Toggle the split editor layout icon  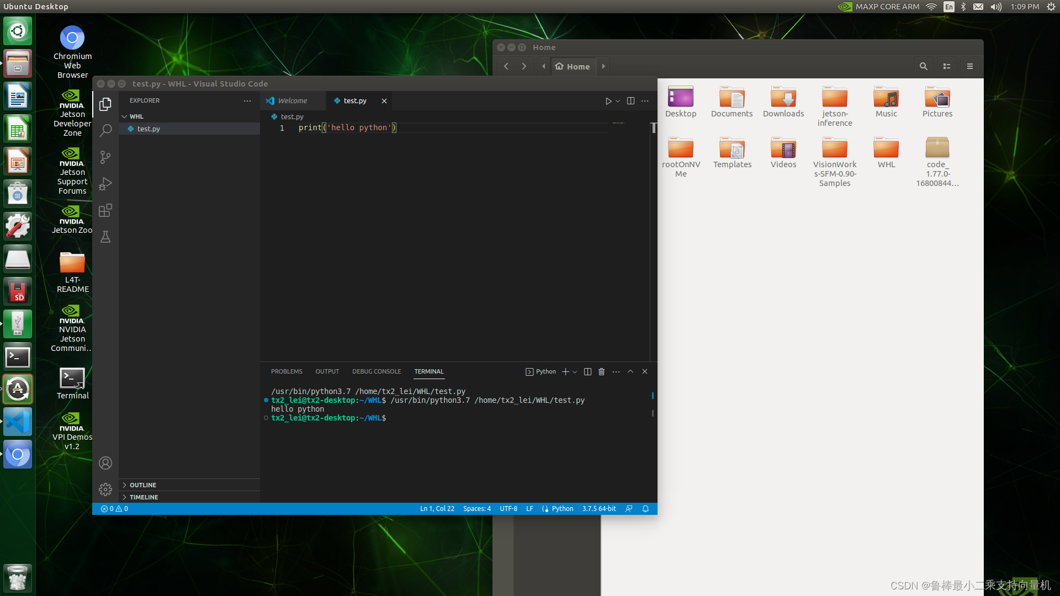[x=631, y=101]
